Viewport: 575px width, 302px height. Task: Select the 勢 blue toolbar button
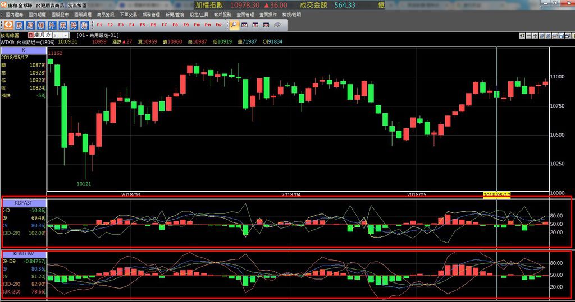(74, 25)
